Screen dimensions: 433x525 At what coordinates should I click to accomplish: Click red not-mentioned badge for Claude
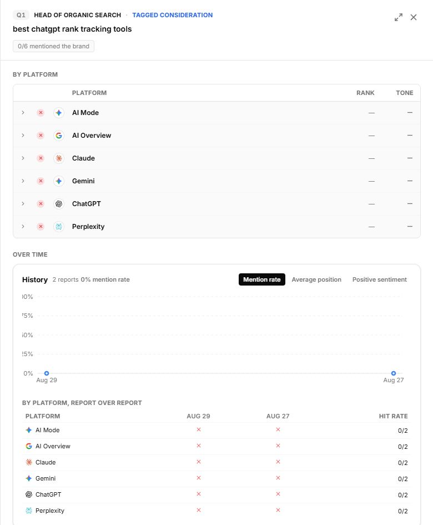coord(41,158)
